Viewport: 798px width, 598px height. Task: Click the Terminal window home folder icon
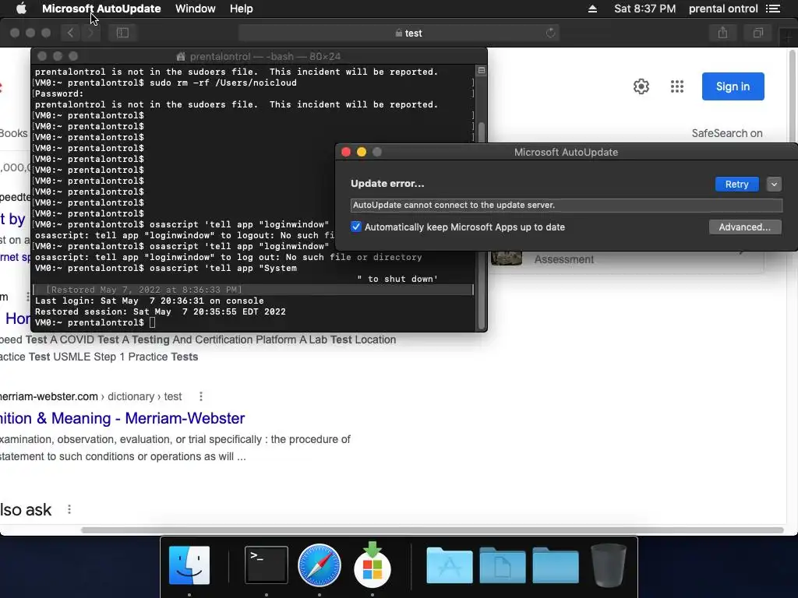pos(181,56)
